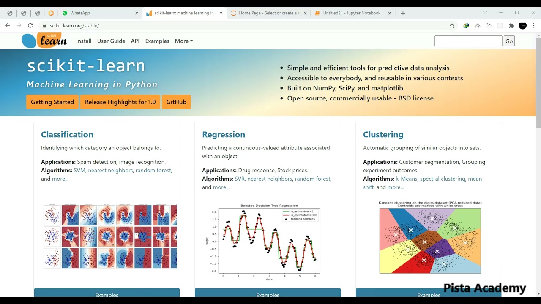The width and height of the screenshot is (541, 304).
Task: Close the Untitled21 Jupyter Notebook tab
Action: 390,13
